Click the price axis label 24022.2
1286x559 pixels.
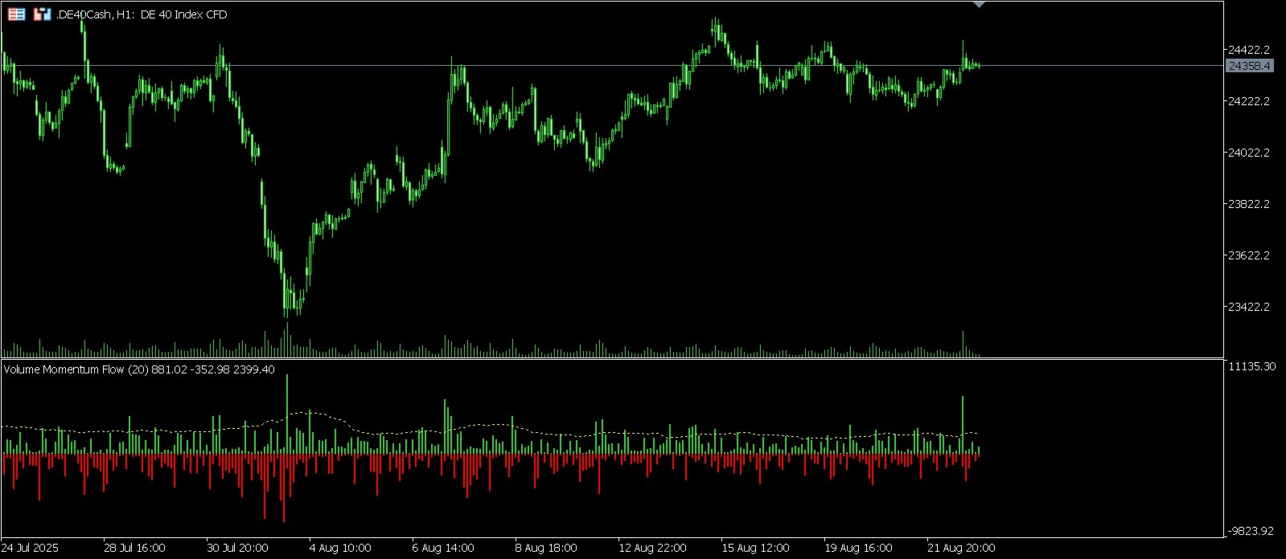click(x=1249, y=153)
